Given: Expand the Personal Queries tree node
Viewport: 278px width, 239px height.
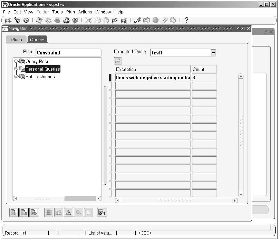Looking at the screenshot, I should 16,69.
